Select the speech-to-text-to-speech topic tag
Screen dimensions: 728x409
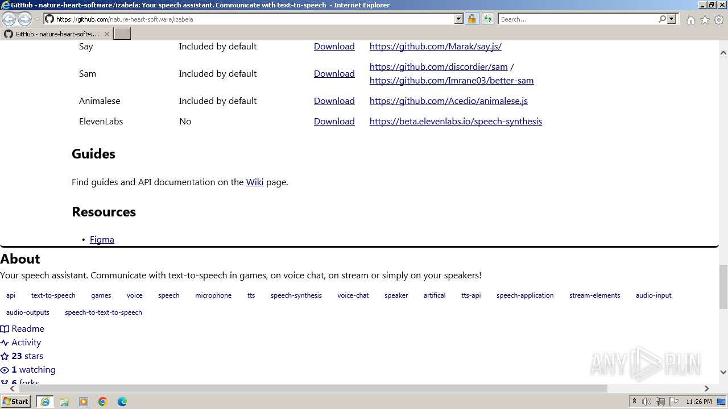(104, 312)
